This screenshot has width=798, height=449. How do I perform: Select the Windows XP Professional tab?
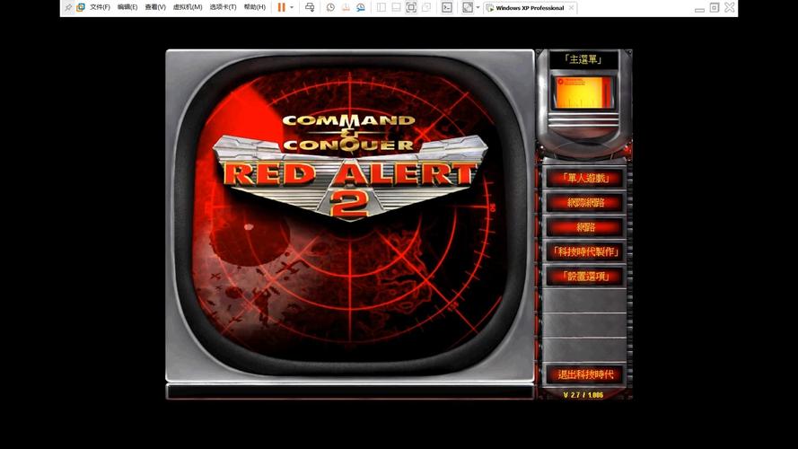point(529,8)
